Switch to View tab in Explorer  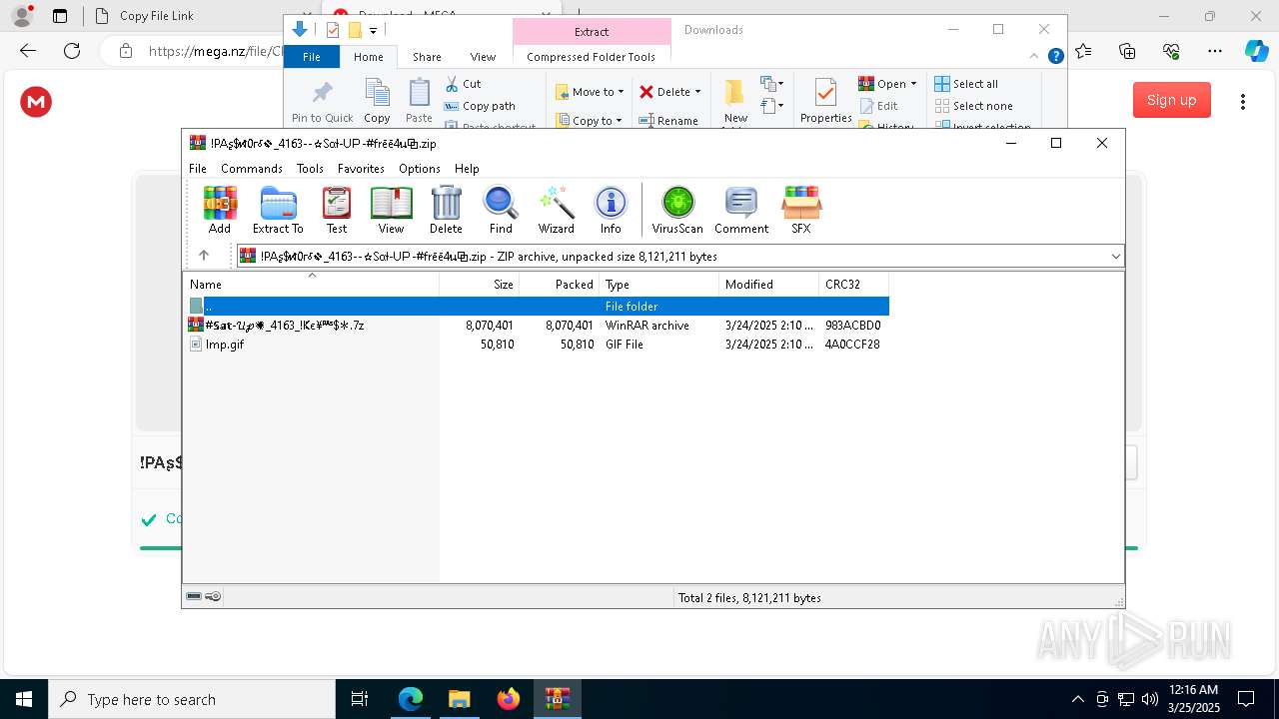click(x=483, y=57)
